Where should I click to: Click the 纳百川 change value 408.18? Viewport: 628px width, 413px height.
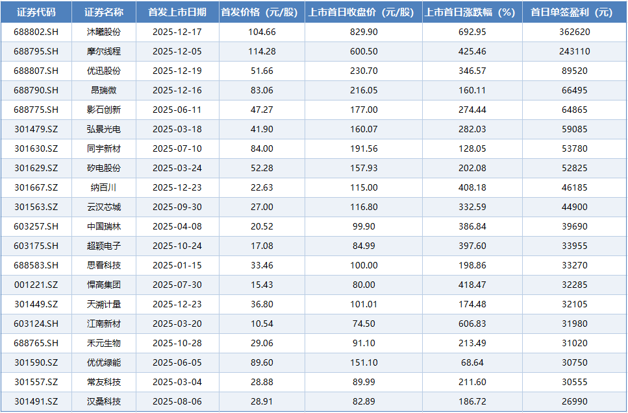472,187
